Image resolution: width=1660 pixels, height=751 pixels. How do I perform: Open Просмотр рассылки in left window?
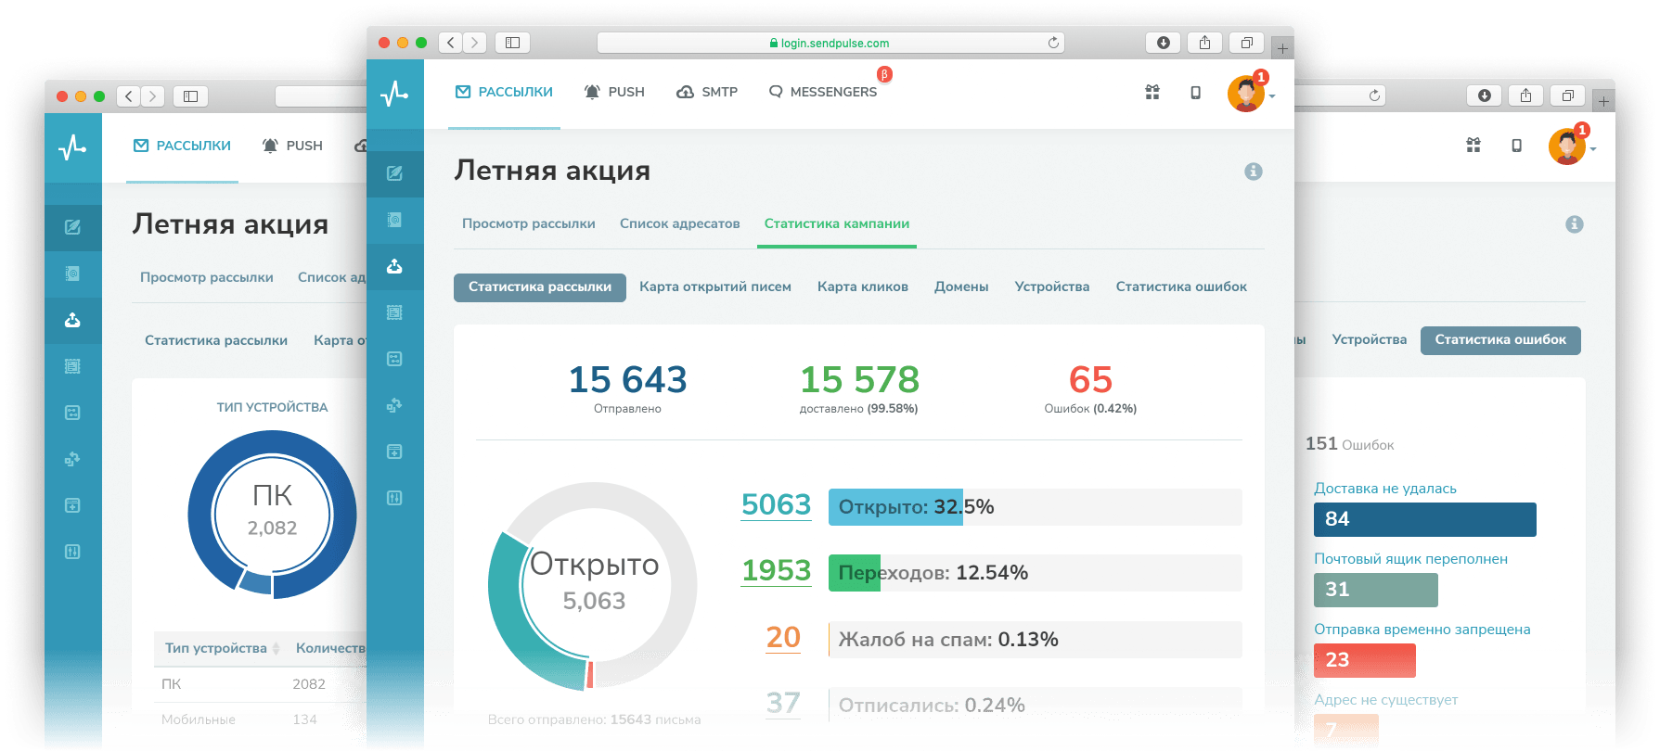pyautogui.click(x=207, y=277)
